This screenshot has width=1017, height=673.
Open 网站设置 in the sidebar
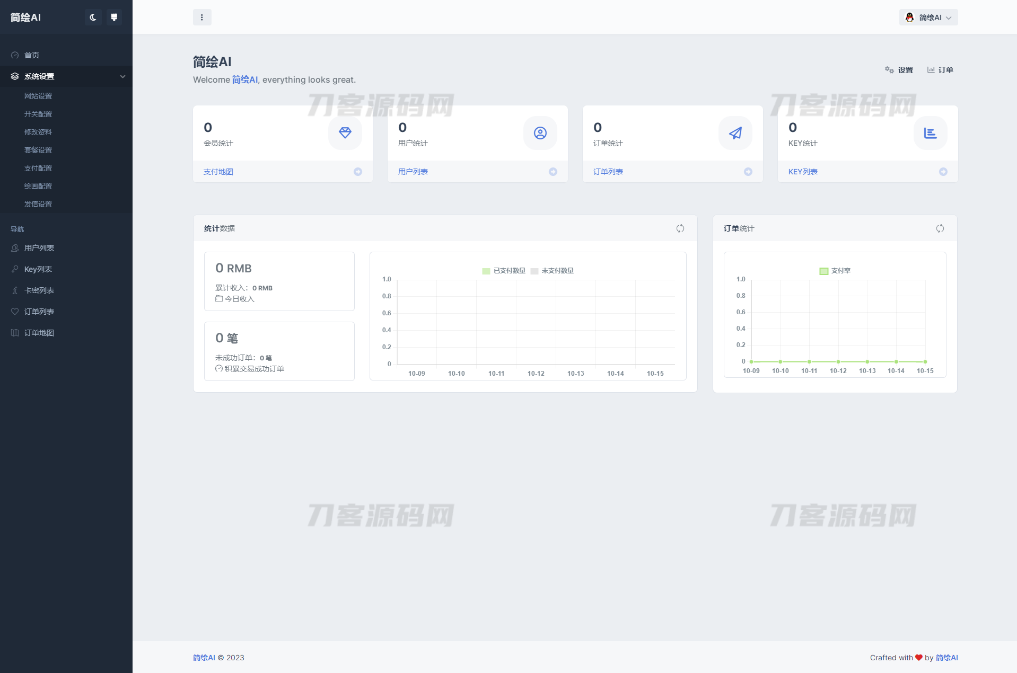(x=38, y=96)
